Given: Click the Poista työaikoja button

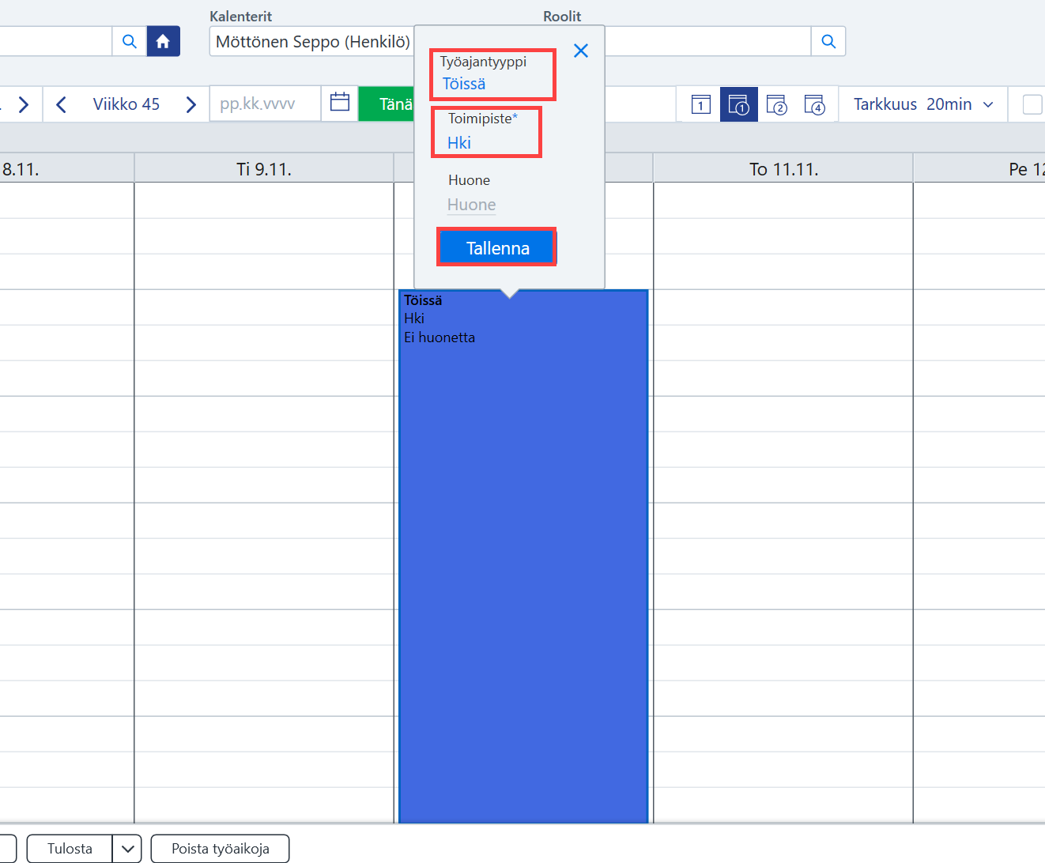Looking at the screenshot, I should pyautogui.click(x=221, y=849).
